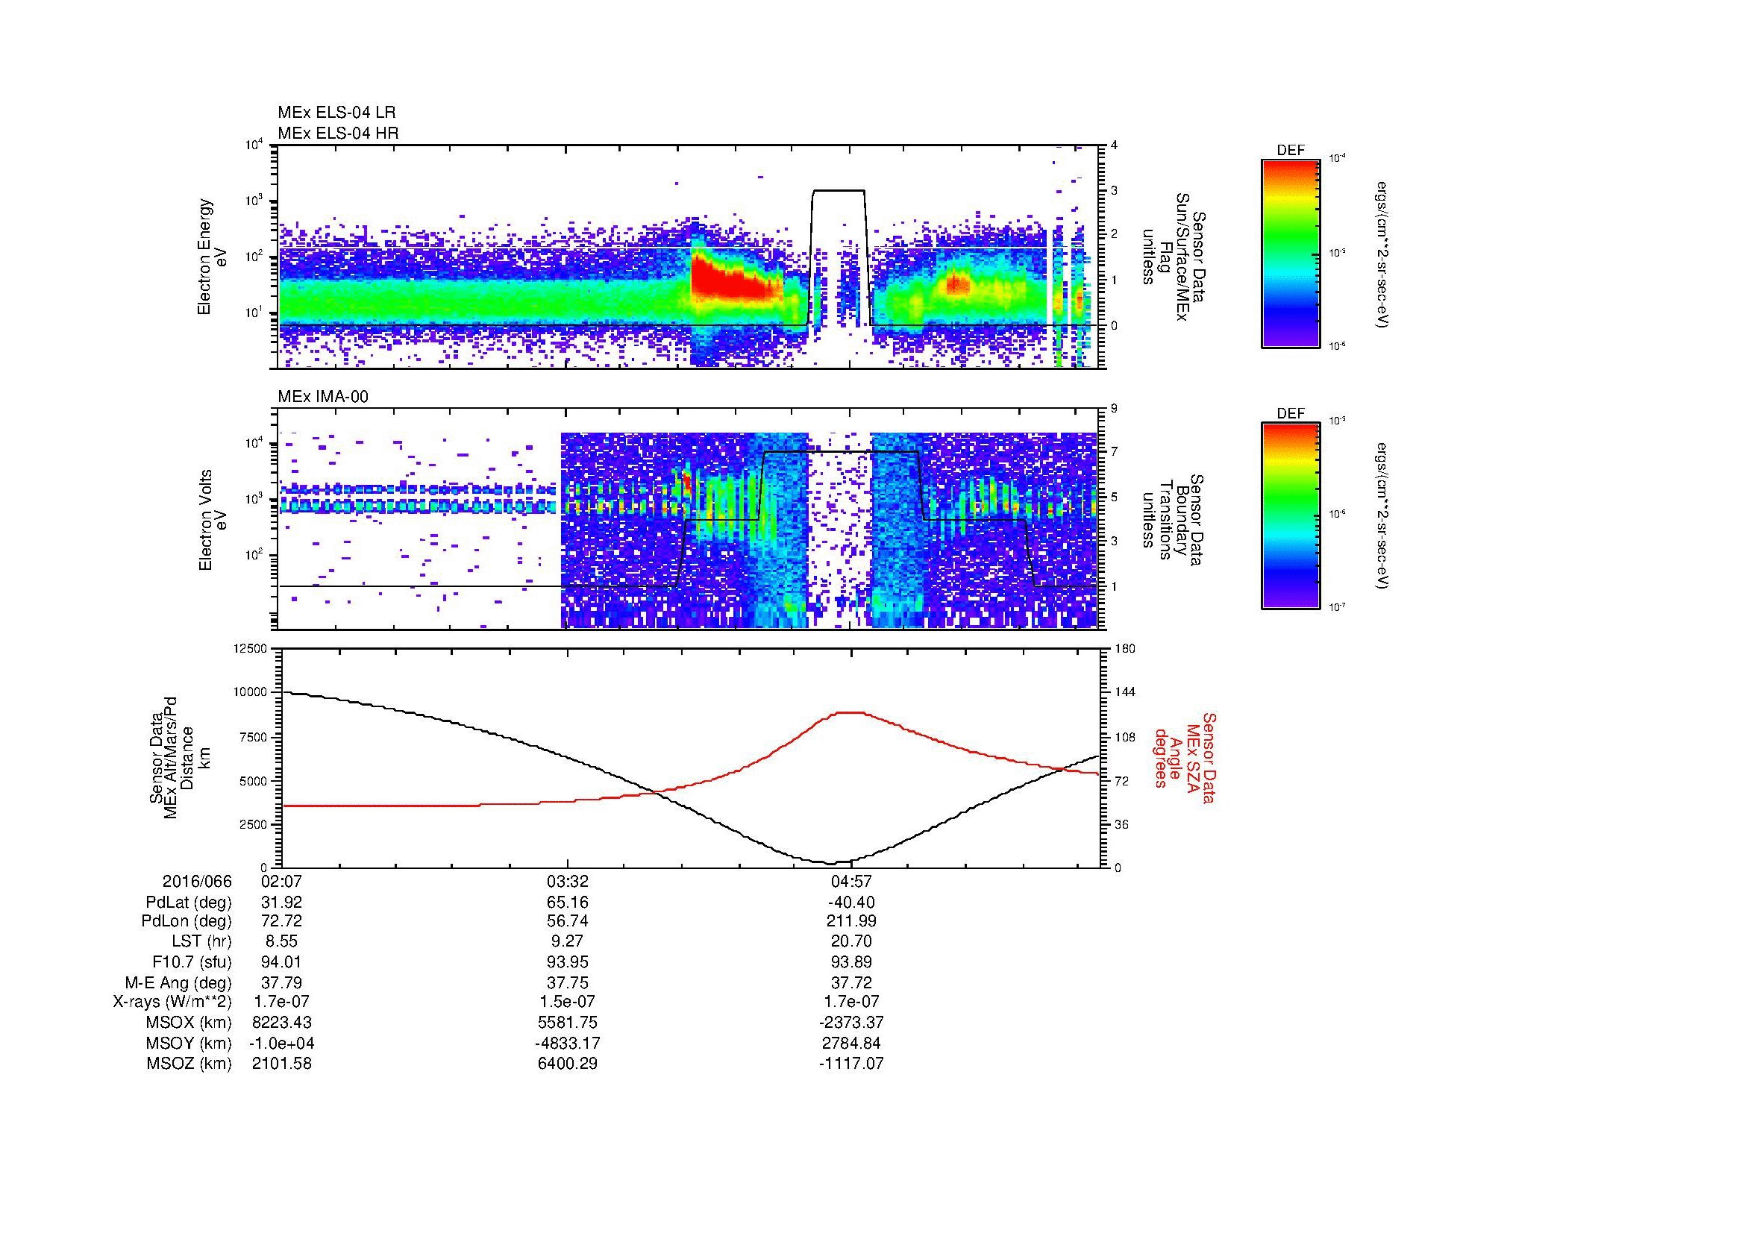This screenshot has width=1745, height=1233.
Task: Click the '2016/066' date label
Action: click(x=197, y=881)
